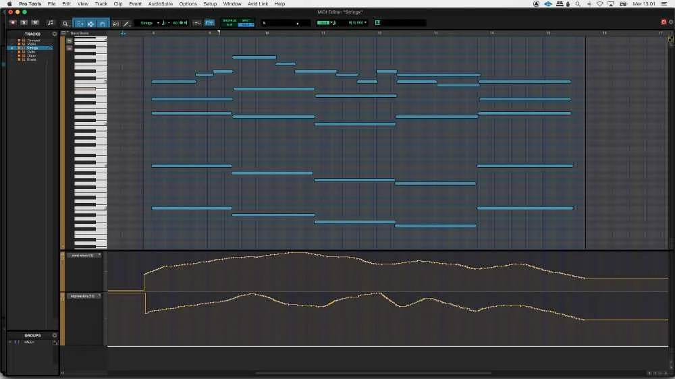Click the horizontal zoom buttons at bottom right
The image size is (675, 379).
point(658,373)
